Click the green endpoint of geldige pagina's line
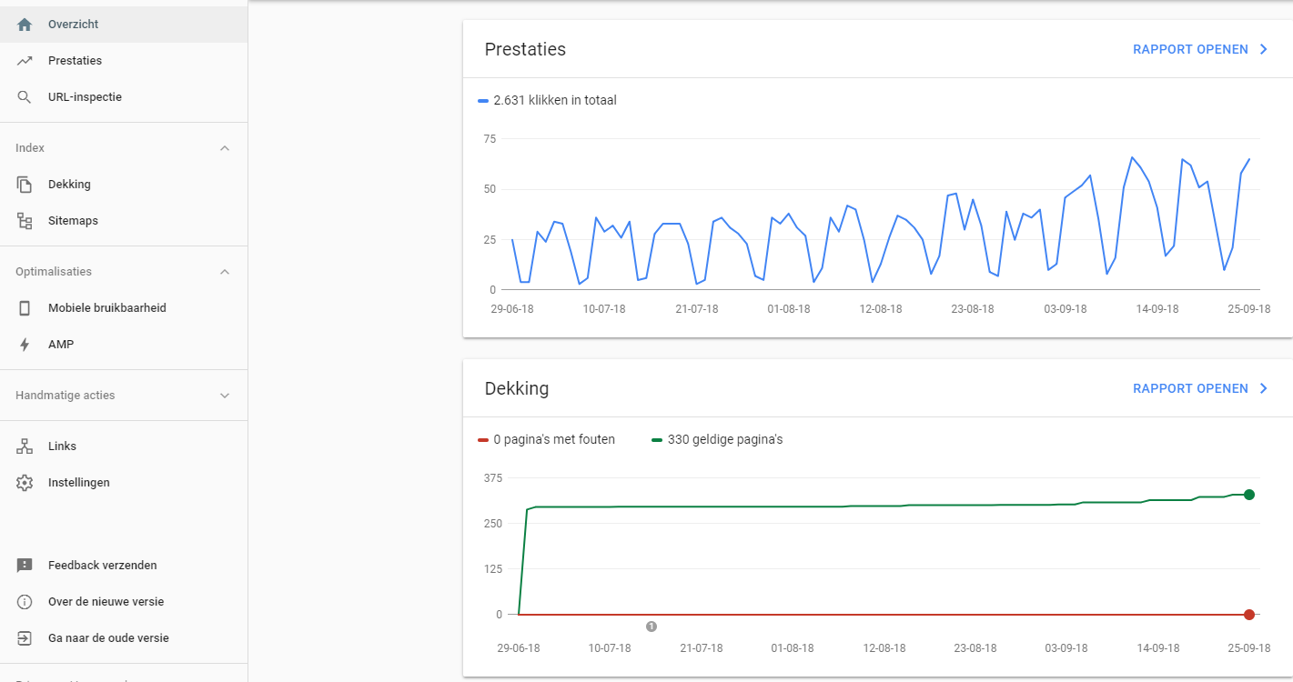Screen dimensions: 1293x682 tap(1249, 495)
